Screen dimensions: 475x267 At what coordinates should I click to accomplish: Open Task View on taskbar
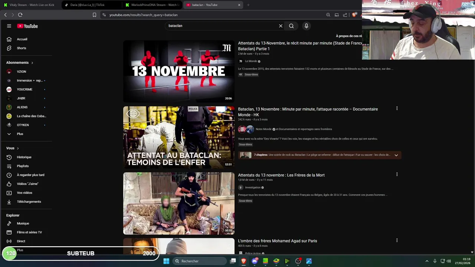click(233, 261)
